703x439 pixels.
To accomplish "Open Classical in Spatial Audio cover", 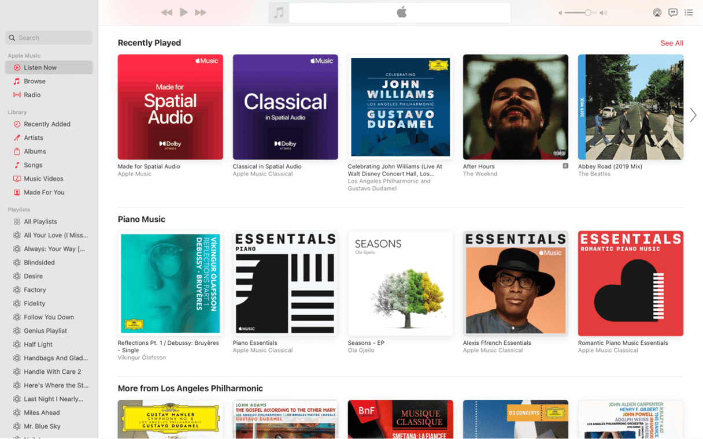I will click(286, 107).
